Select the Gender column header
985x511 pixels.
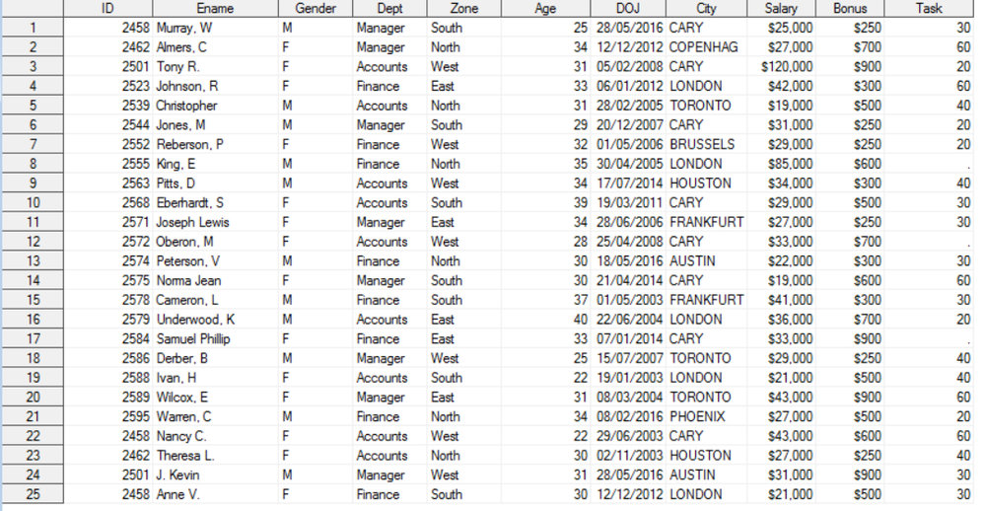click(316, 9)
